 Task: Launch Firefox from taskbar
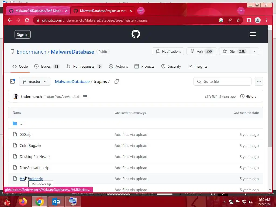click(x=23, y=202)
